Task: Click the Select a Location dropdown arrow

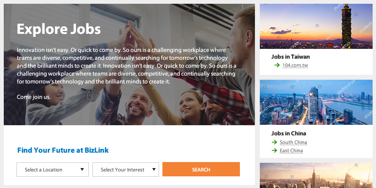Action: tap(82, 170)
